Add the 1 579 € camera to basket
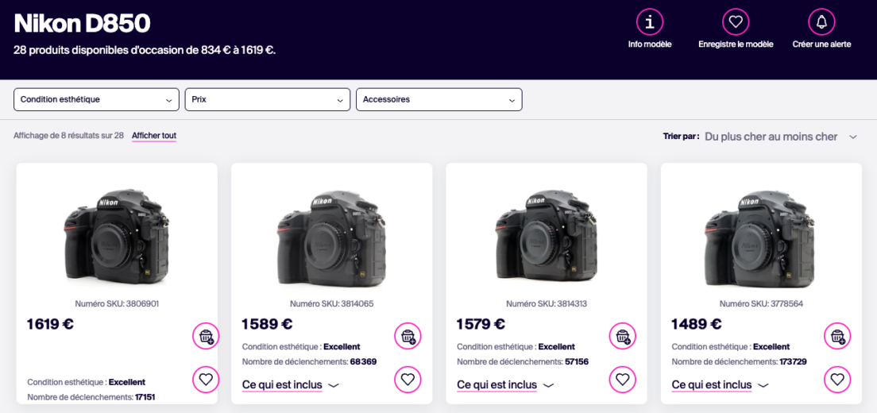The width and height of the screenshot is (877, 413). 622,337
